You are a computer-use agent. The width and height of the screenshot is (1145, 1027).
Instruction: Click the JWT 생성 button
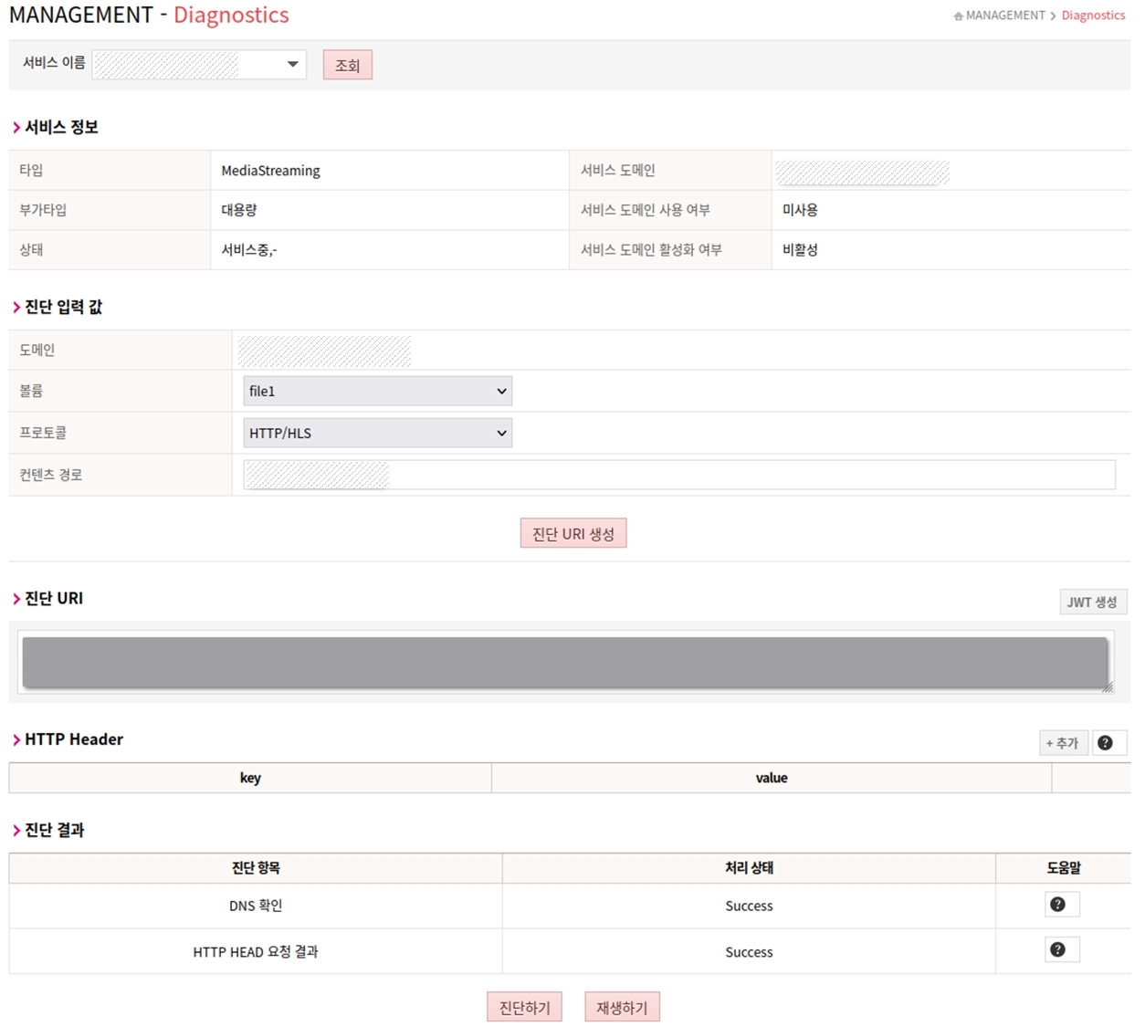[x=1092, y=603]
